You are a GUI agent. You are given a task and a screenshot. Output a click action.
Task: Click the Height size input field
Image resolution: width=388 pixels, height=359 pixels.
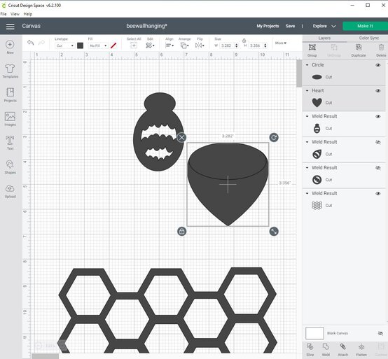tap(256, 45)
